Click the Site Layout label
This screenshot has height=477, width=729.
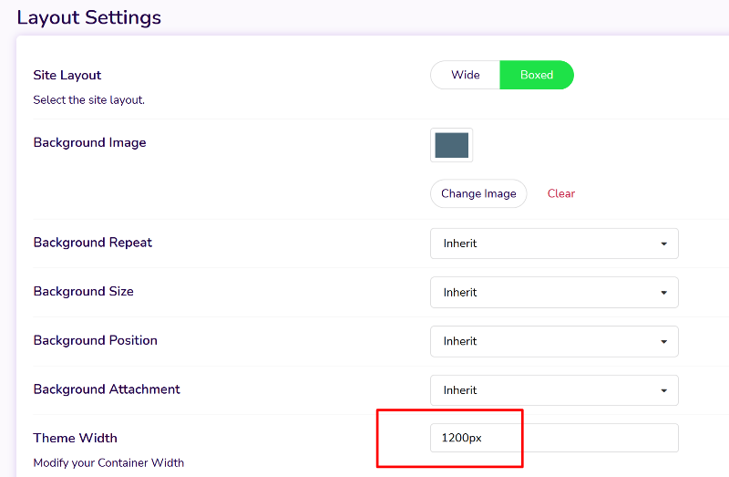point(67,75)
